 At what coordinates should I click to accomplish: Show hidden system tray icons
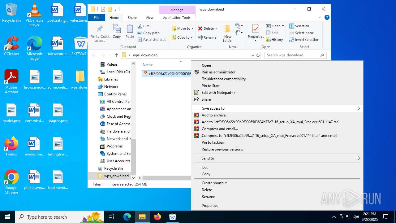334,217
